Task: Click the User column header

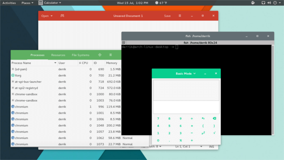Action: pyautogui.click(x=67, y=63)
